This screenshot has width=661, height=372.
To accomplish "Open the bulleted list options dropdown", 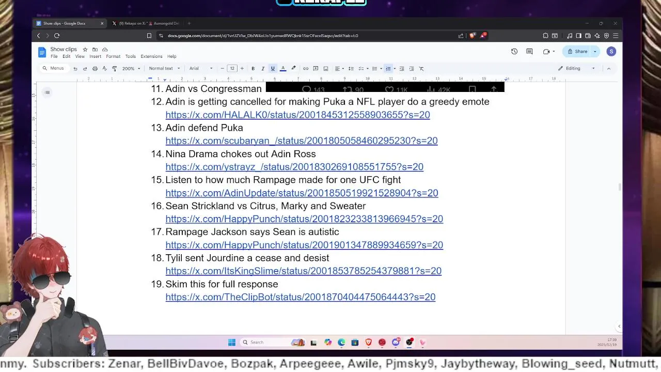I will [x=381, y=69].
